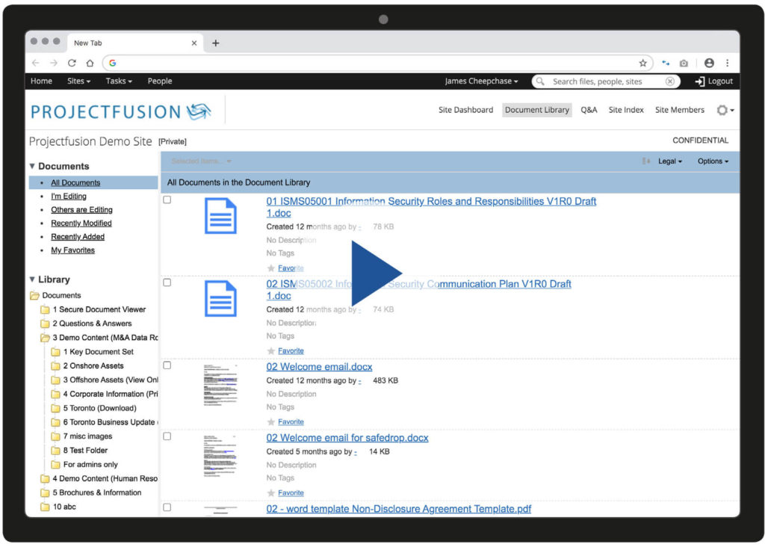Collapse the 3 Demo Content folder

coord(45,338)
